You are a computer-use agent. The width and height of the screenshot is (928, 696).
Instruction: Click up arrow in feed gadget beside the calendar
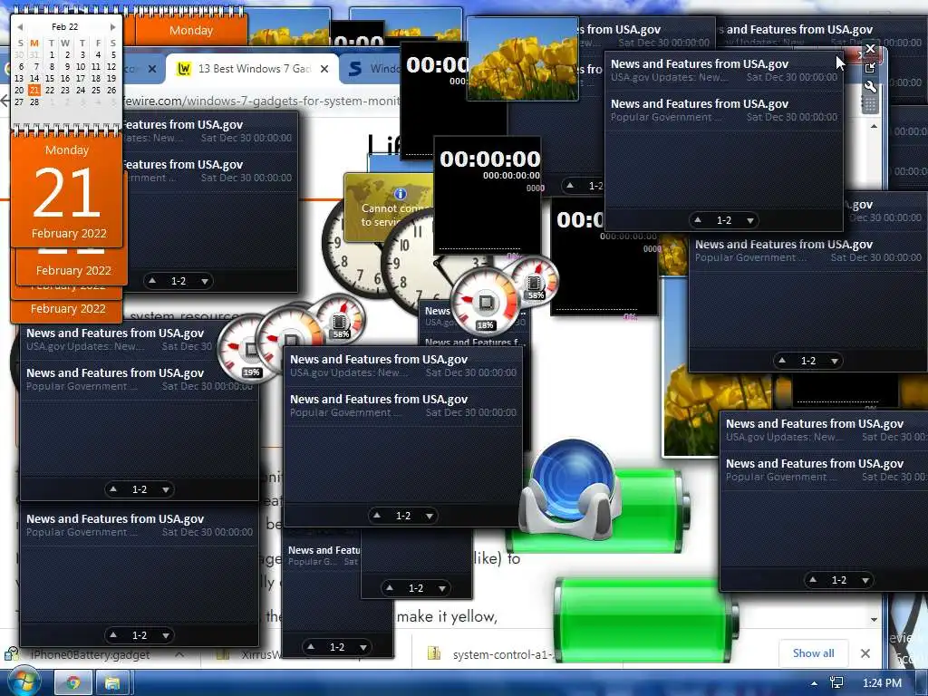click(x=152, y=281)
